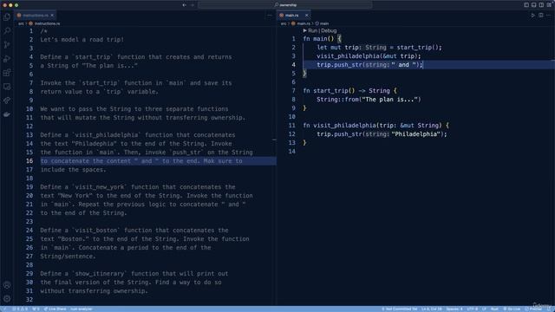This screenshot has height=312, width=555.
Task: Click 'fn start_trip() -> String' on line 7
Action: [346, 91]
